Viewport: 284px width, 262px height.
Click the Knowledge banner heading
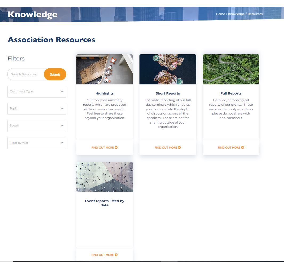(x=32, y=14)
